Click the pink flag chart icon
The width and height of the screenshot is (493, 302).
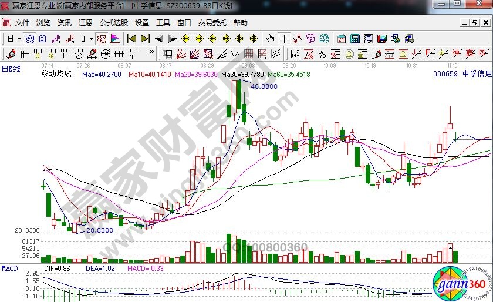click(x=115, y=39)
